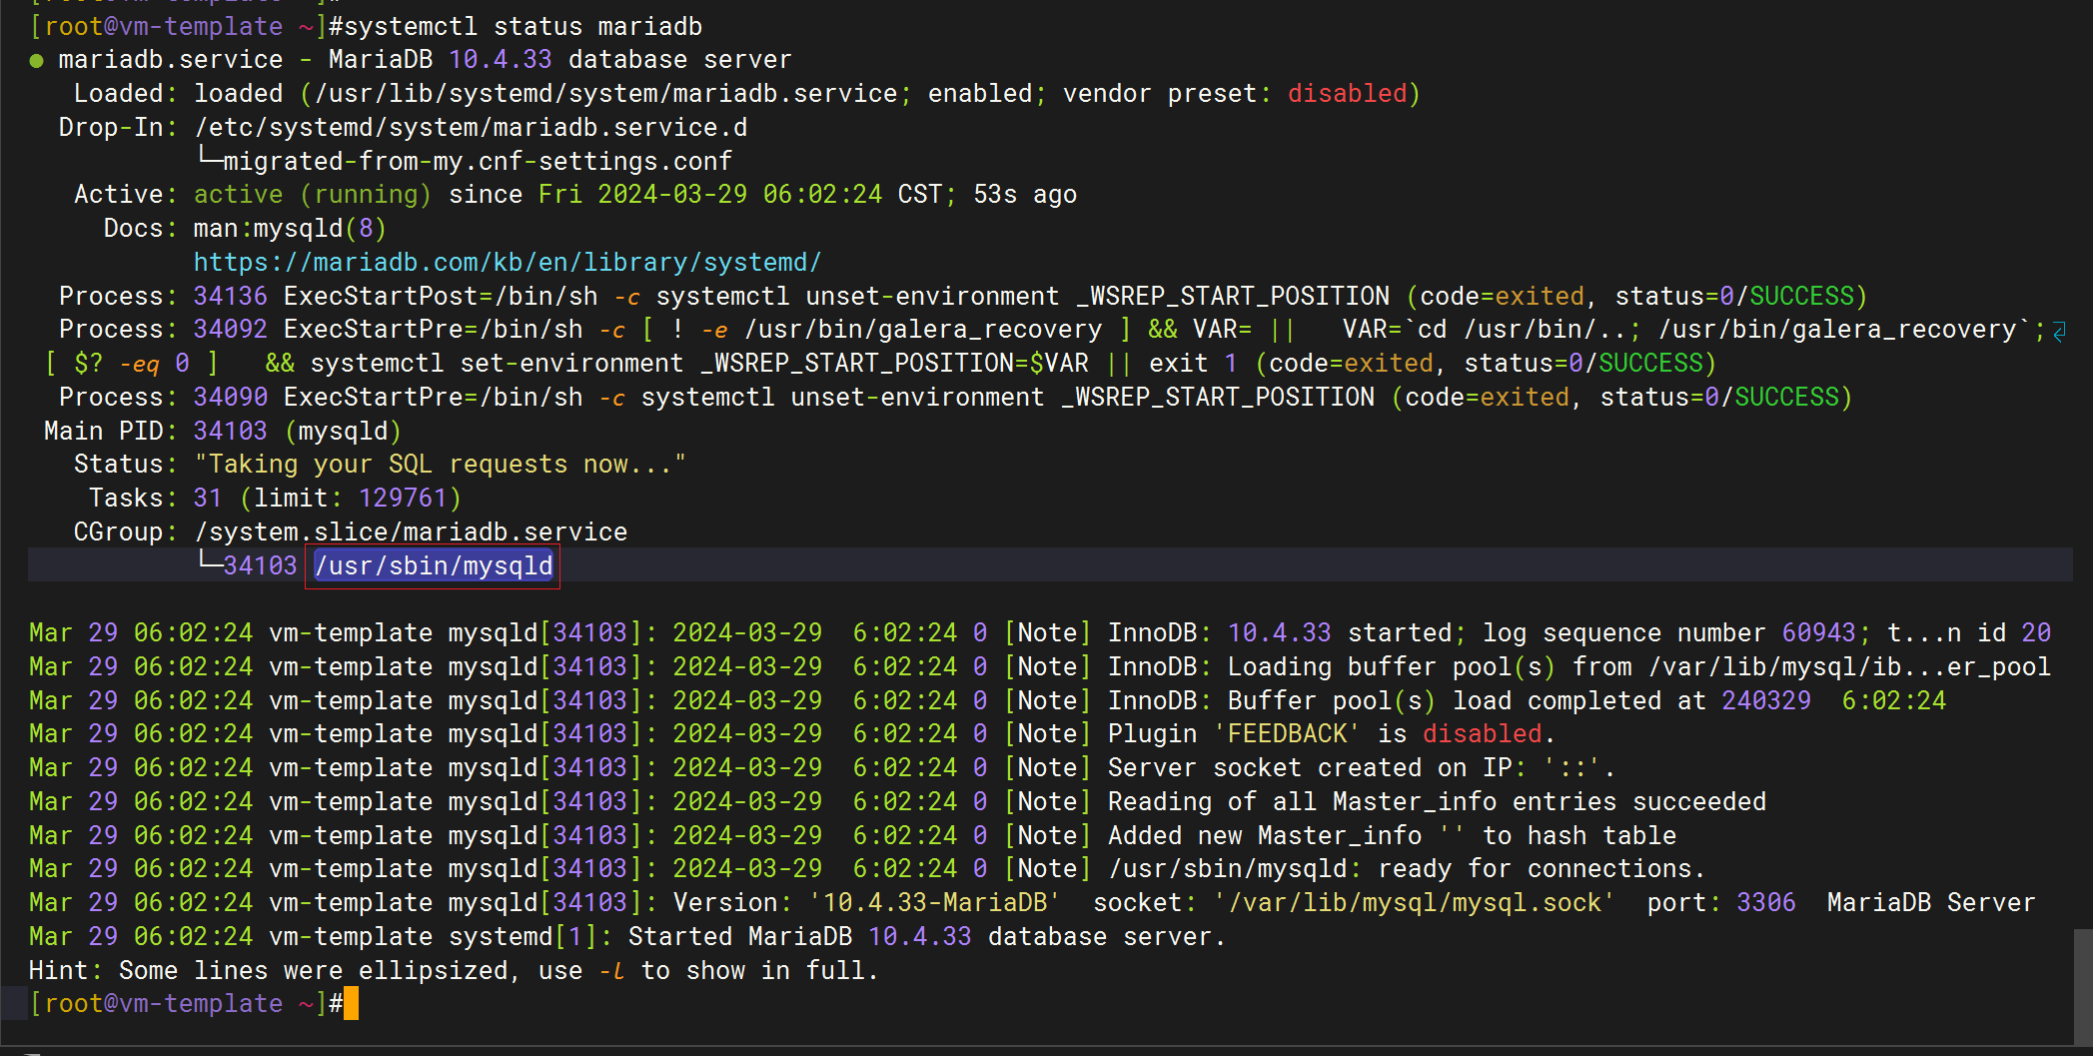Click the 'systemctl status mariadb' command text
This screenshot has width=2093, height=1056.
pyautogui.click(x=523, y=27)
